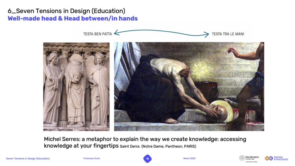Click the Politecnico Milano circular seal icon
This screenshot has height=166, width=295.
point(242,158)
